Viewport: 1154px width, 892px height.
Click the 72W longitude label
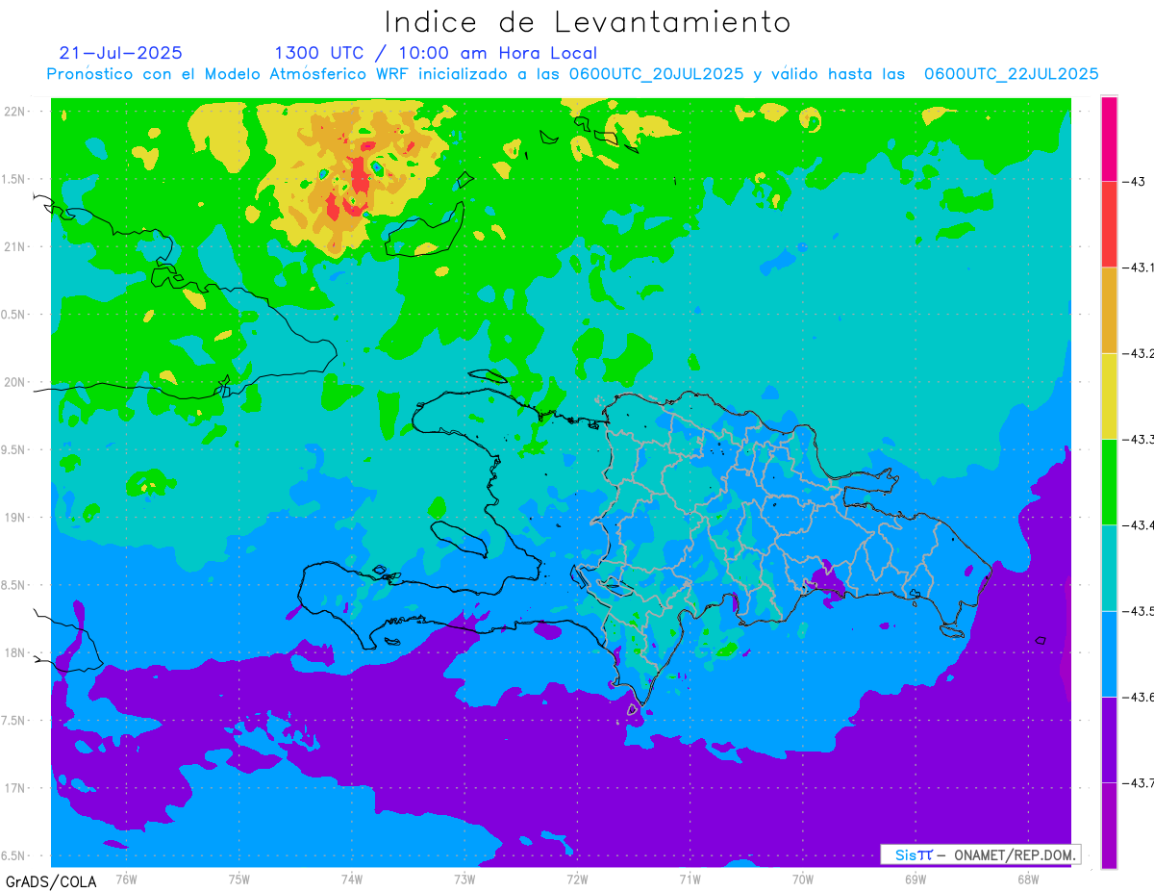pyautogui.click(x=577, y=879)
